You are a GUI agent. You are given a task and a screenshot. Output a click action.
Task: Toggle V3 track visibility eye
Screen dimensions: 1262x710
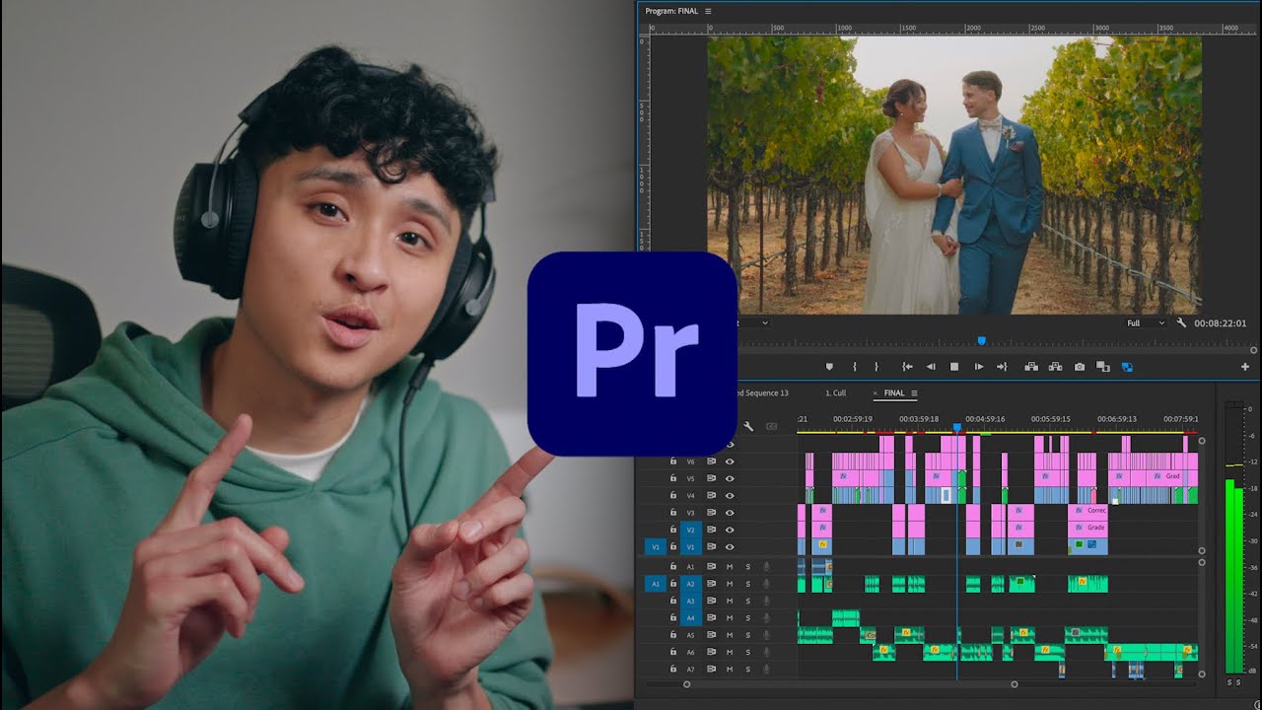click(x=731, y=512)
